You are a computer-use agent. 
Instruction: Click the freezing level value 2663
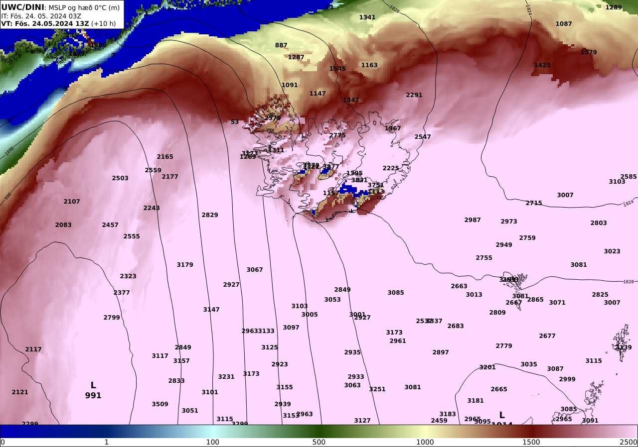coord(459,286)
